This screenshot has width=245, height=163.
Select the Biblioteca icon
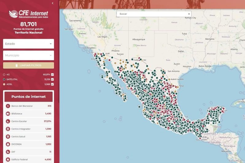pos(8,114)
